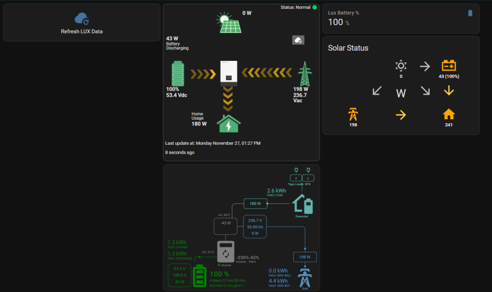Click the 0.0 kWh daily grid sell value
This screenshot has width=492, height=292.
[278, 271]
